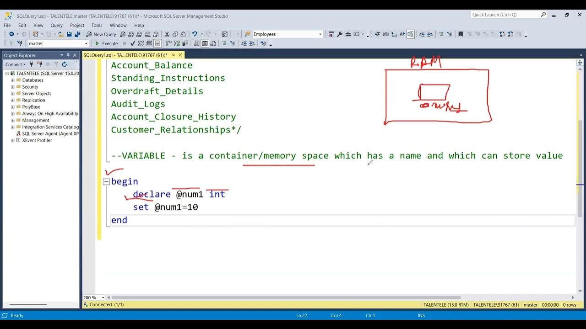Click the MDX query icon
The height and width of the screenshot is (329, 586).
[x=131, y=34]
